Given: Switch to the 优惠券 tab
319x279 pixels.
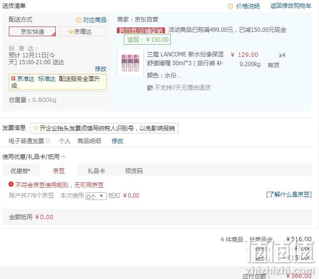Looking at the screenshot, I should 21,171.
